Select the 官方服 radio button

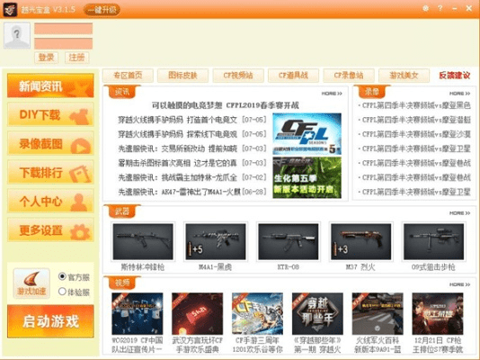click(62, 276)
